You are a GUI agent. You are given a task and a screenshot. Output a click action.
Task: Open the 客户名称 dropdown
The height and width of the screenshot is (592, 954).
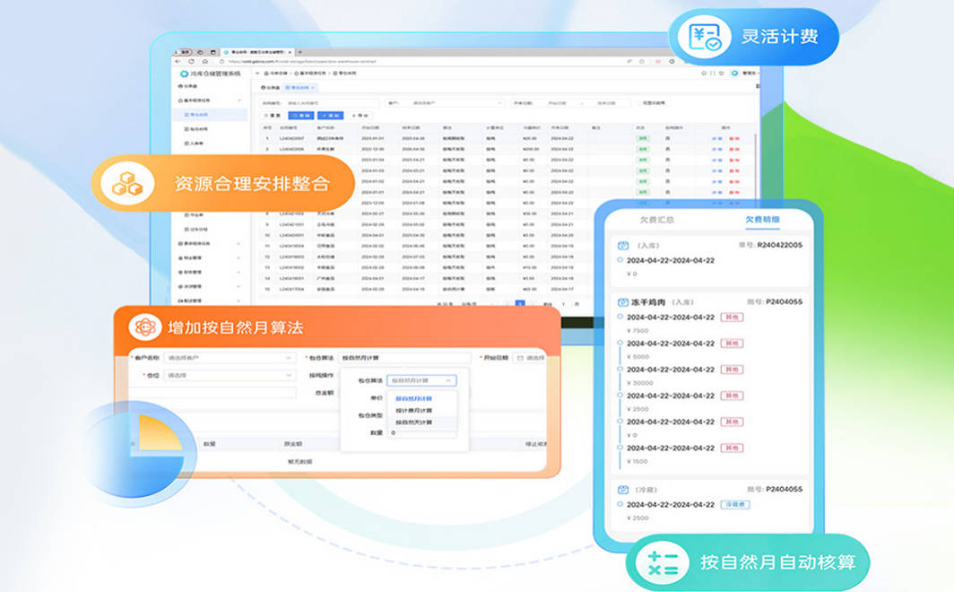pyautogui.click(x=229, y=358)
